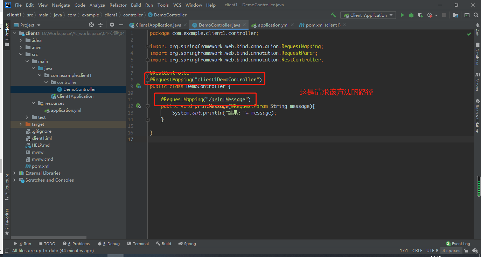
Task: Collapse the src folder
Action: (21, 54)
